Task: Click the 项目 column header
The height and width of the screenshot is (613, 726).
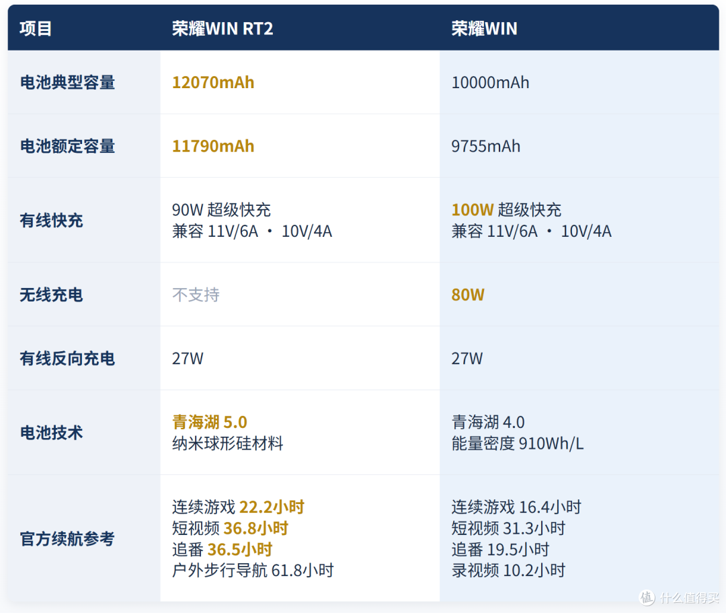Action: coord(35,29)
